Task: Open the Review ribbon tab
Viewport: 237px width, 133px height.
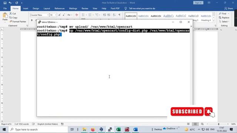Action: point(85,8)
